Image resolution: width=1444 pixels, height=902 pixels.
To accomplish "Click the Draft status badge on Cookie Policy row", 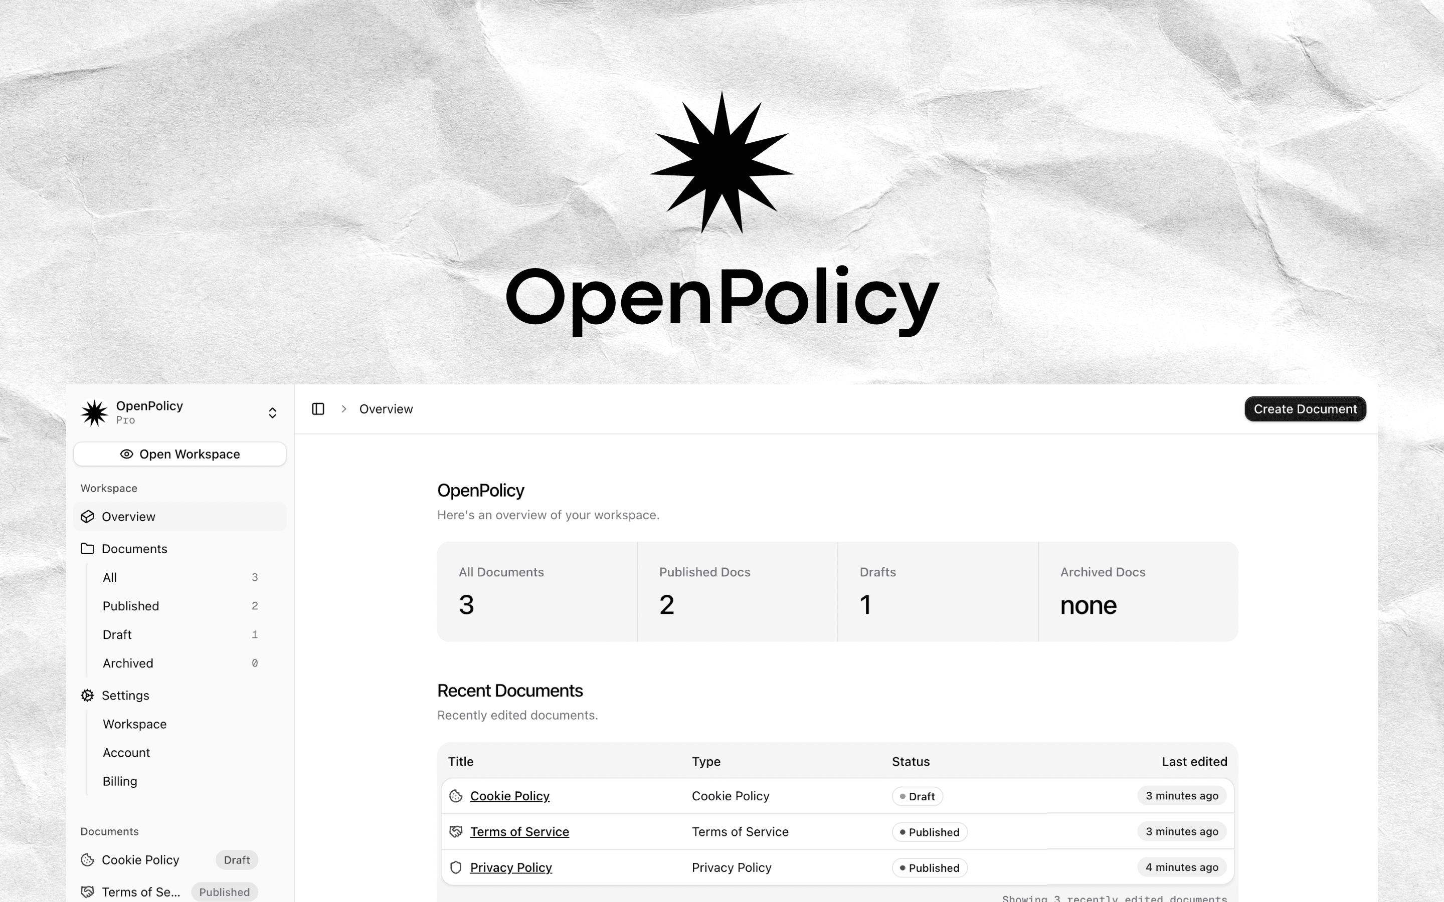I will (918, 796).
